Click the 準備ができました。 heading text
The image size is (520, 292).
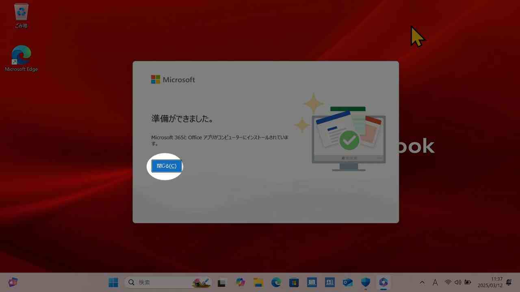pos(182,119)
